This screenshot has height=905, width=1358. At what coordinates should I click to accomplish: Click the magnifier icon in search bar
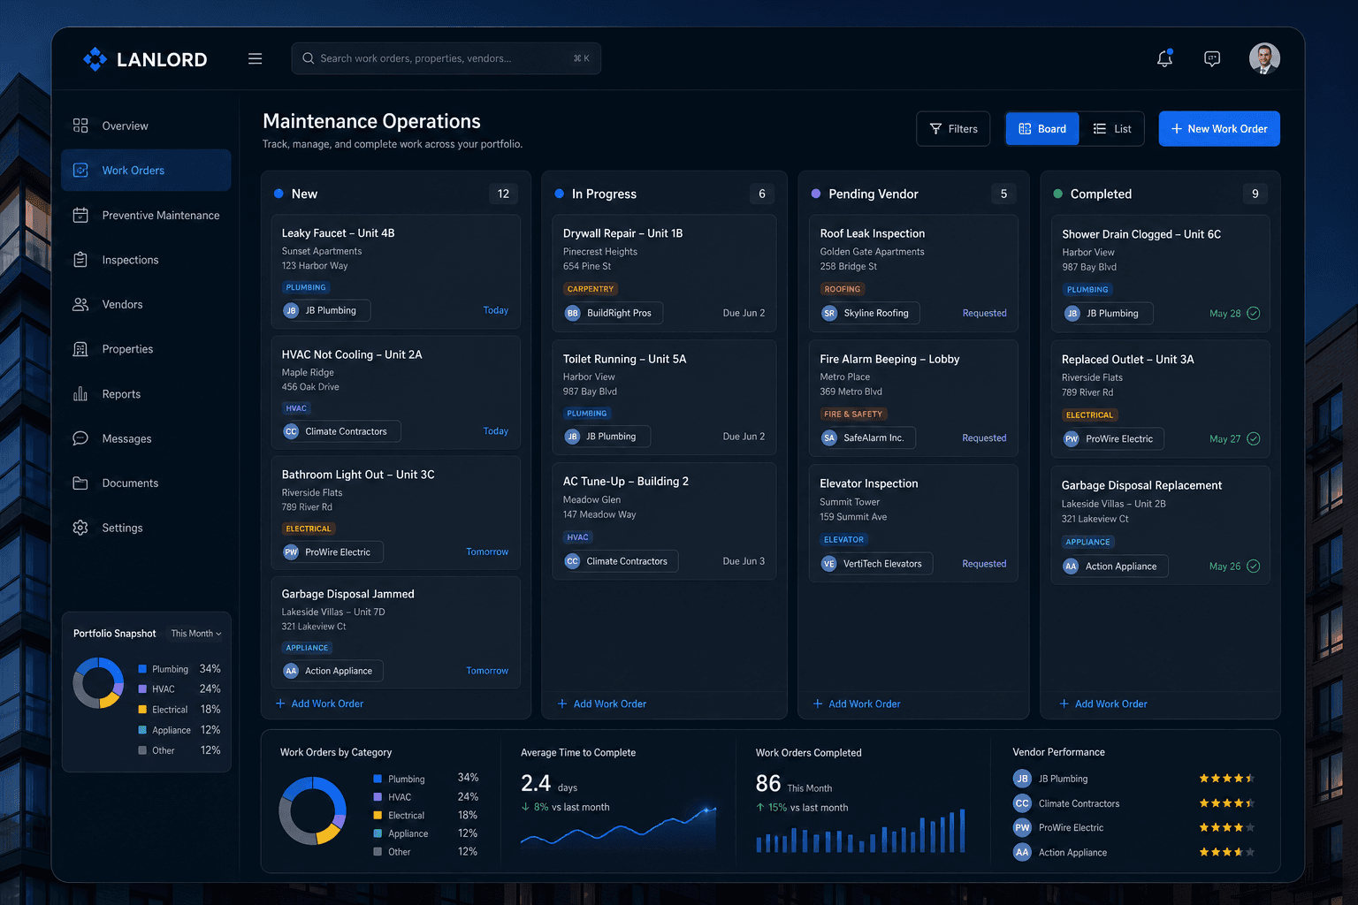click(309, 58)
